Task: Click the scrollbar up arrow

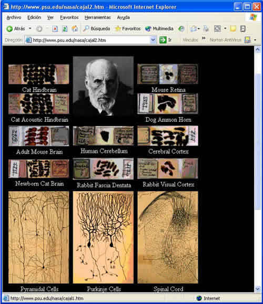Action: tap(258, 49)
